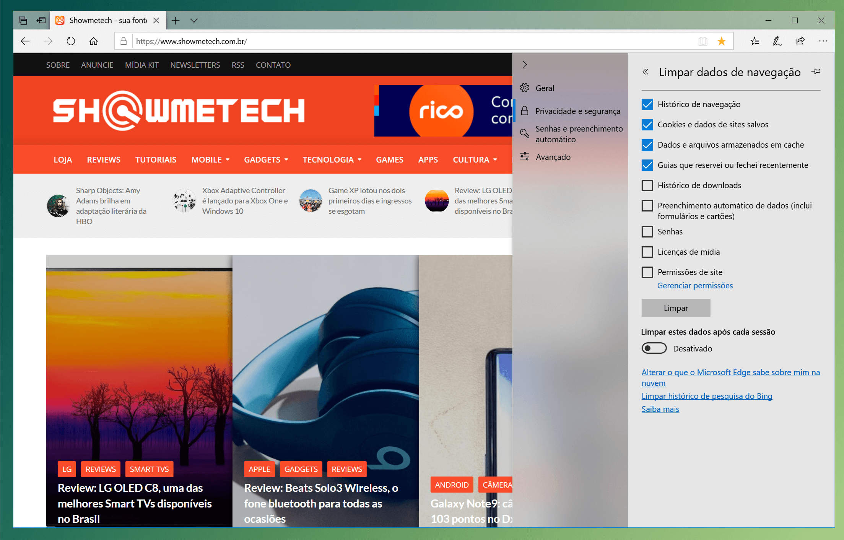Expand the MOBILE dropdown menu
This screenshot has width=844, height=540.
coord(210,160)
